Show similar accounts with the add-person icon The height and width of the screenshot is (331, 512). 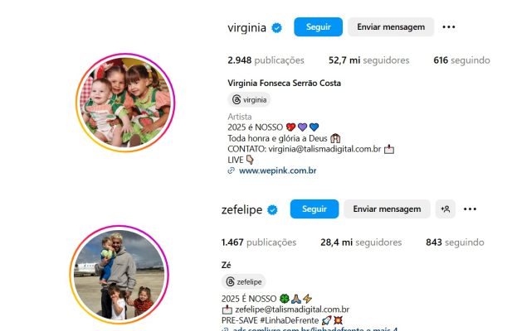pyautogui.click(x=446, y=209)
